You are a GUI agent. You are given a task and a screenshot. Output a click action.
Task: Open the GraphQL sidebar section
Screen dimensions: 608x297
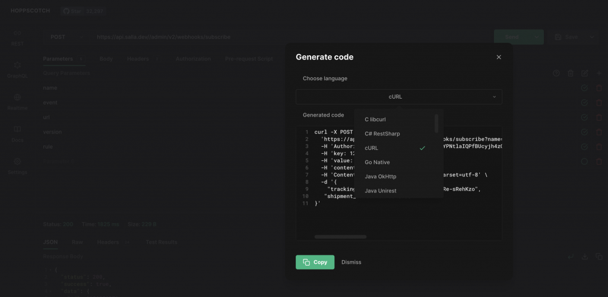coord(17,69)
